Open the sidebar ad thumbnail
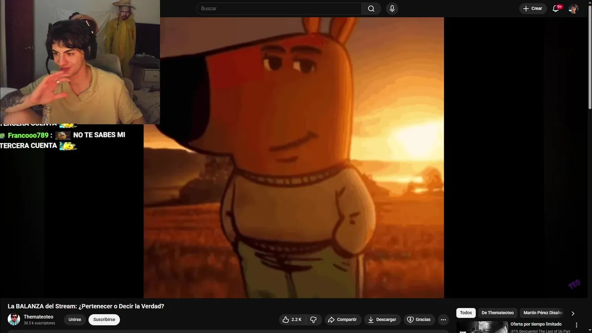 pyautogui.click(x=482, y=327)
